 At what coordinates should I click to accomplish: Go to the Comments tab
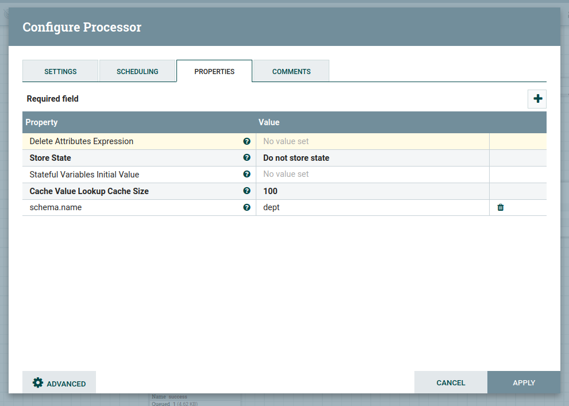click(291, 71)
